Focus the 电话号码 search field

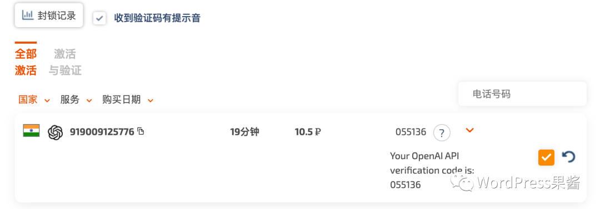point(522,94)
